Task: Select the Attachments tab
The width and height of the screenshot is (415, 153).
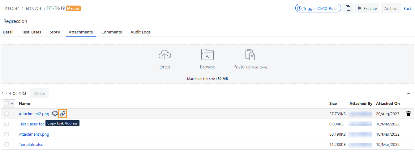Action: click(81, 32)
